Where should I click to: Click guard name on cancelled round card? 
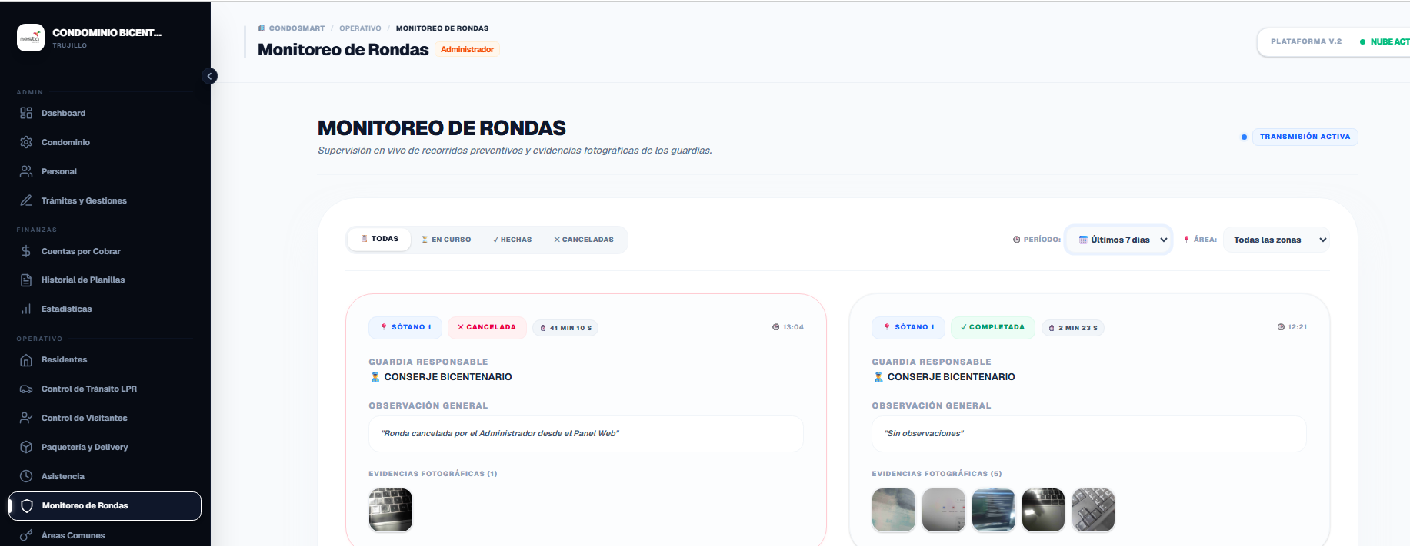click(448, 377)
